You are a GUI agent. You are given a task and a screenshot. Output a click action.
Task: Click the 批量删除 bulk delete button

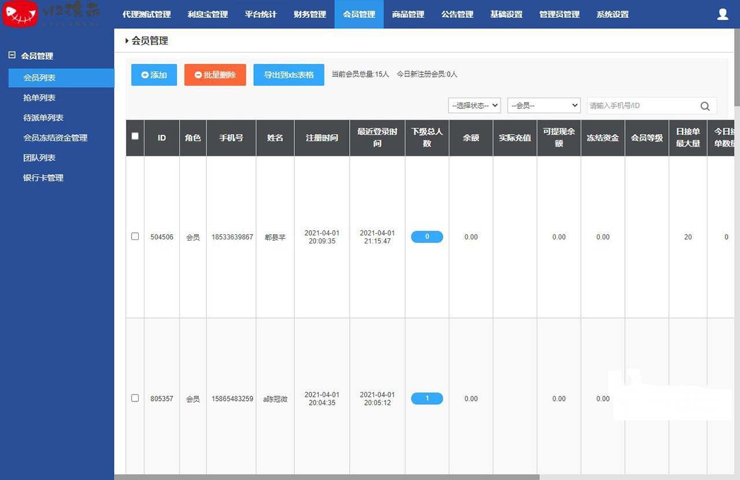point(215,75)
